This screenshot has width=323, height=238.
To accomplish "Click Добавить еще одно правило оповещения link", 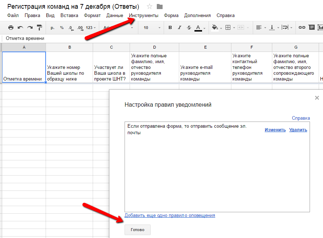I will pos(169,216).
